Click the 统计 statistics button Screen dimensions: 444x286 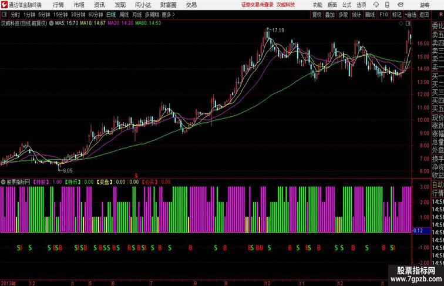tap(356, 15)
